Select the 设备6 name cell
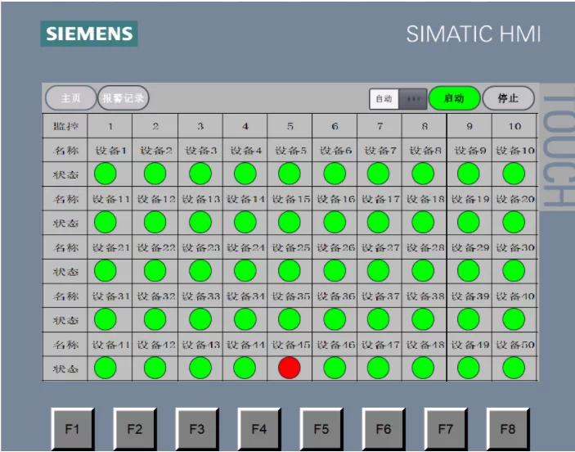The image size is (575, 452). coord(335,150)
